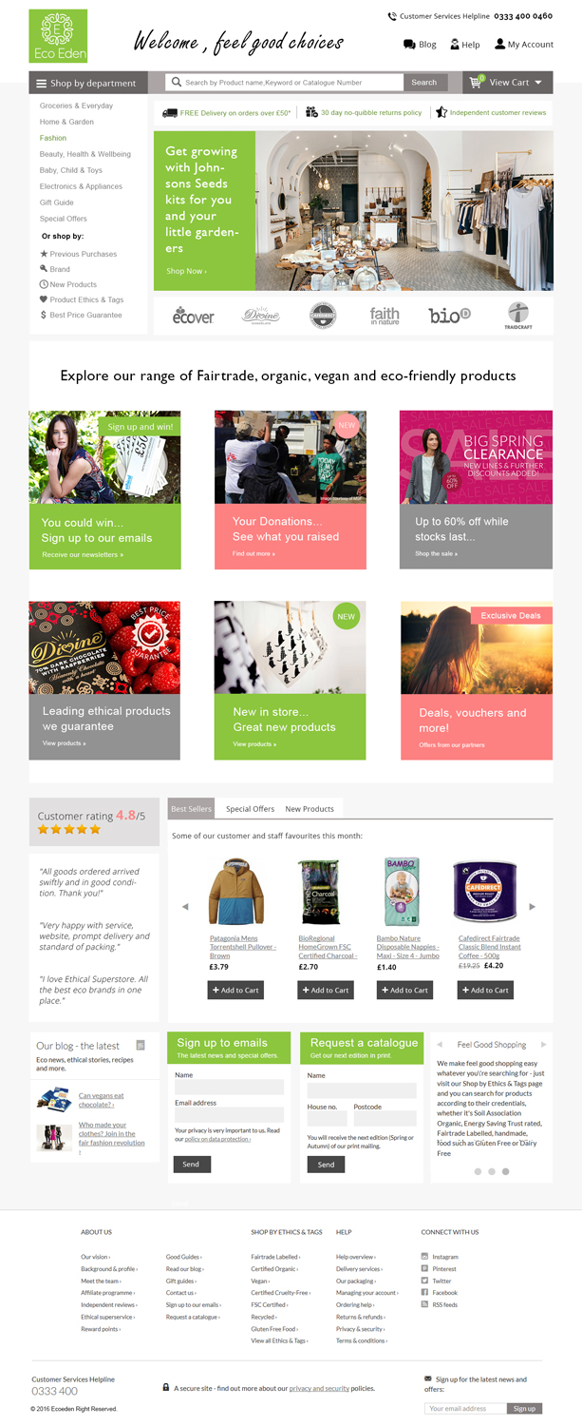Open the Instagram footer icon

click(424, 1256)
